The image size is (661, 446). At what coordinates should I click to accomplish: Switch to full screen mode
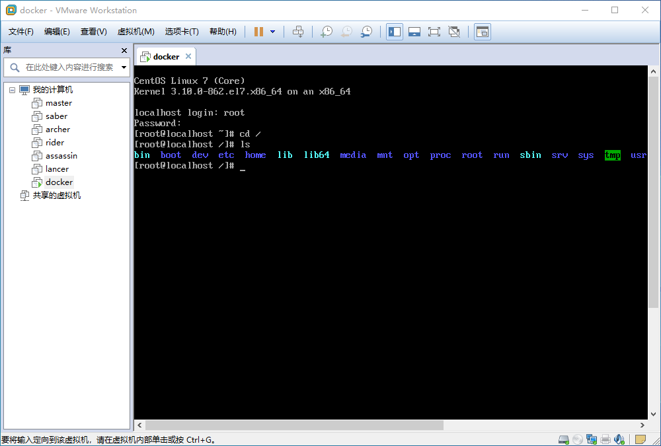pos(434,31)
